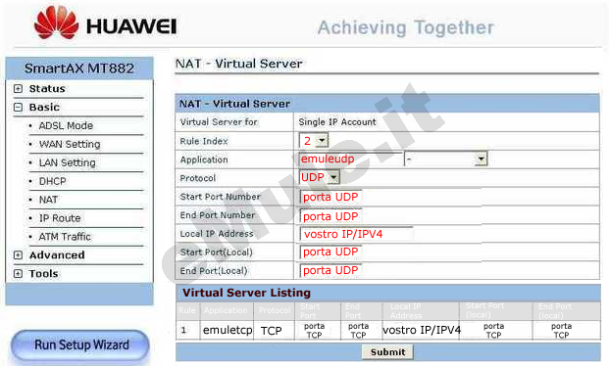Viewport: 609px width, 366px height.
Task: Open ATM Traffic page
Action: [65, 237]
